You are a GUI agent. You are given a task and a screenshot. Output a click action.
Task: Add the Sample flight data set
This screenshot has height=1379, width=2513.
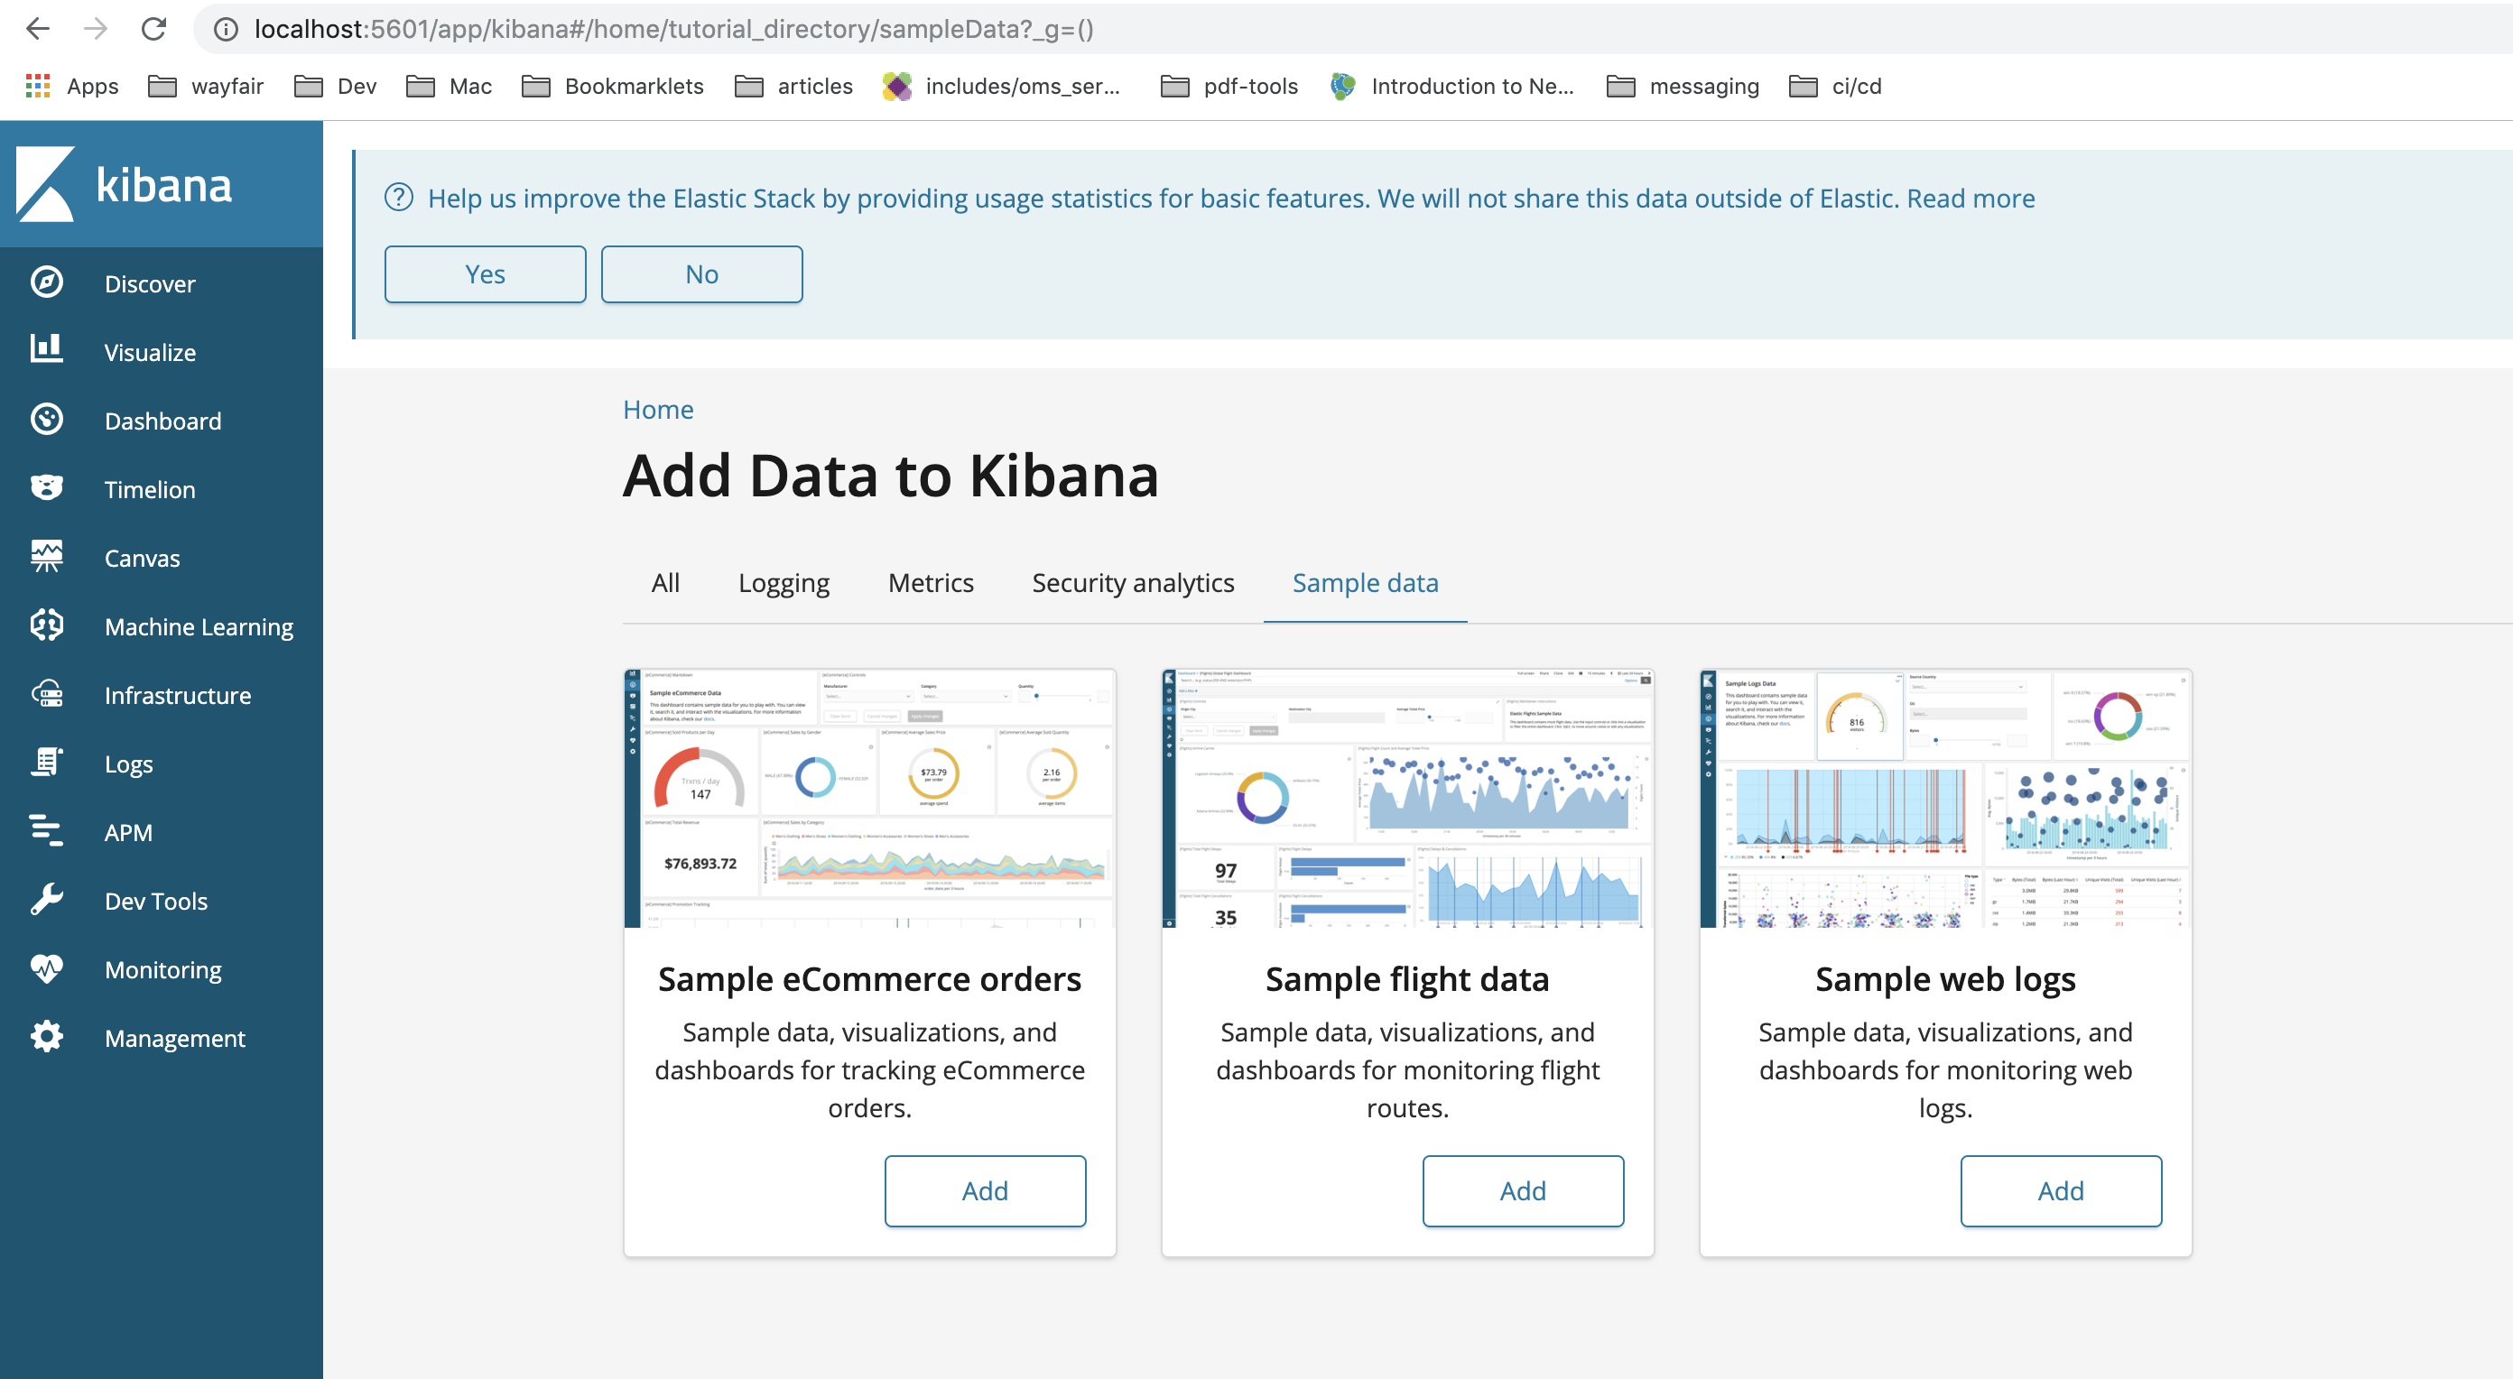1522,1189
